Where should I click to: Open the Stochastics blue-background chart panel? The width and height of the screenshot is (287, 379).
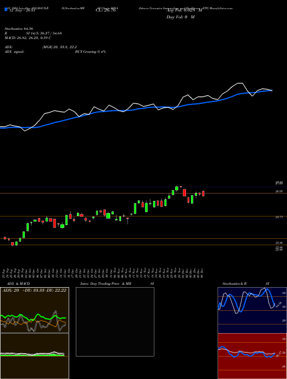[x=252, y=310]
